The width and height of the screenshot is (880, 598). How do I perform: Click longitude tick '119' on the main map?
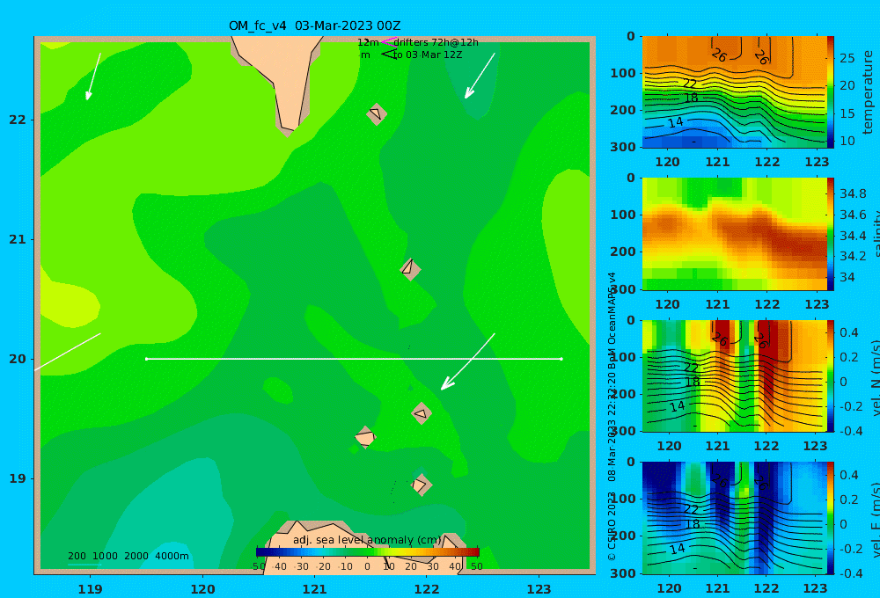coord(90,589)
